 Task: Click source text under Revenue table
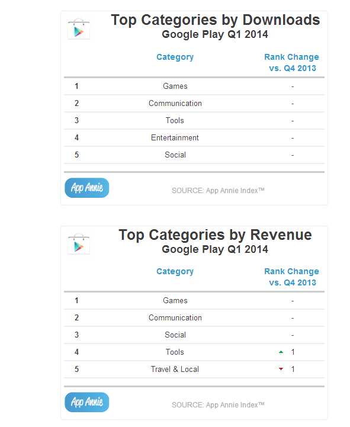218,405
